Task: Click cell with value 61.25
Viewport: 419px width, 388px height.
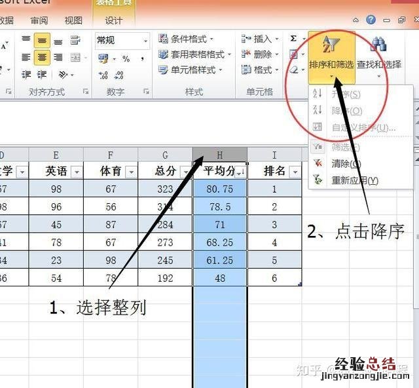Action: (x=220, y=260)
